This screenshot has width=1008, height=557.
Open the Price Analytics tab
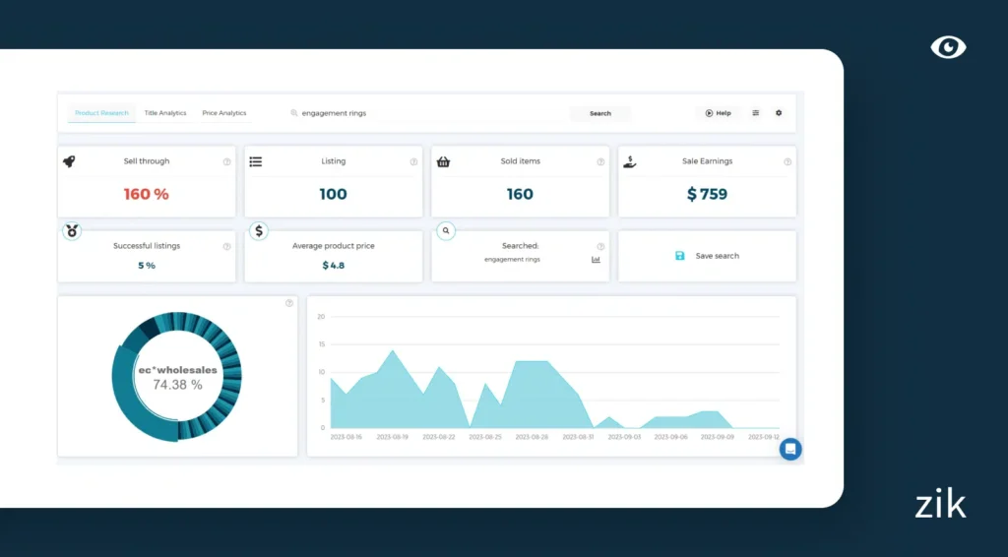(x=224, y=113)
